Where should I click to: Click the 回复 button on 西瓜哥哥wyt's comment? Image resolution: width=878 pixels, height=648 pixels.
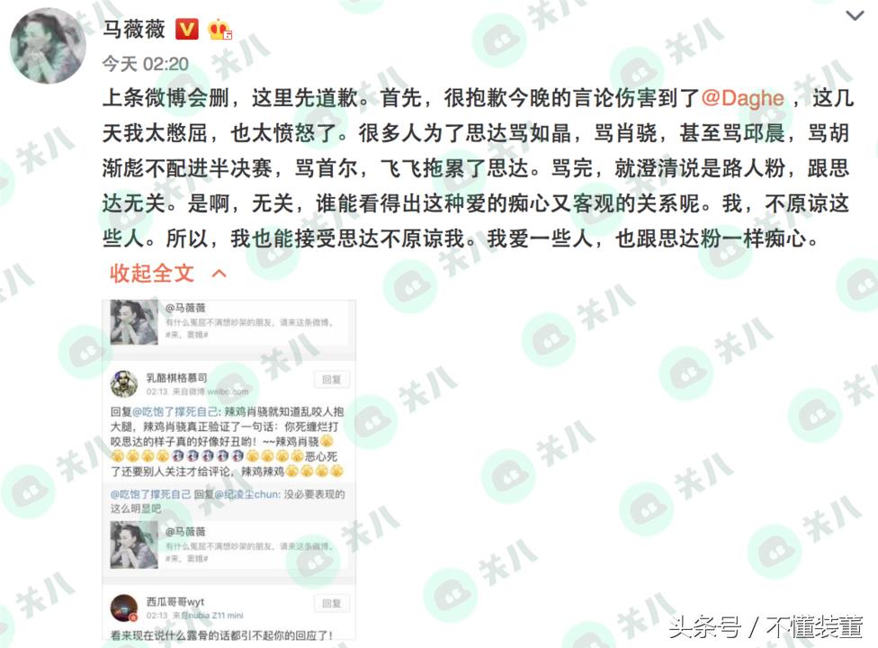coord(331,603)
